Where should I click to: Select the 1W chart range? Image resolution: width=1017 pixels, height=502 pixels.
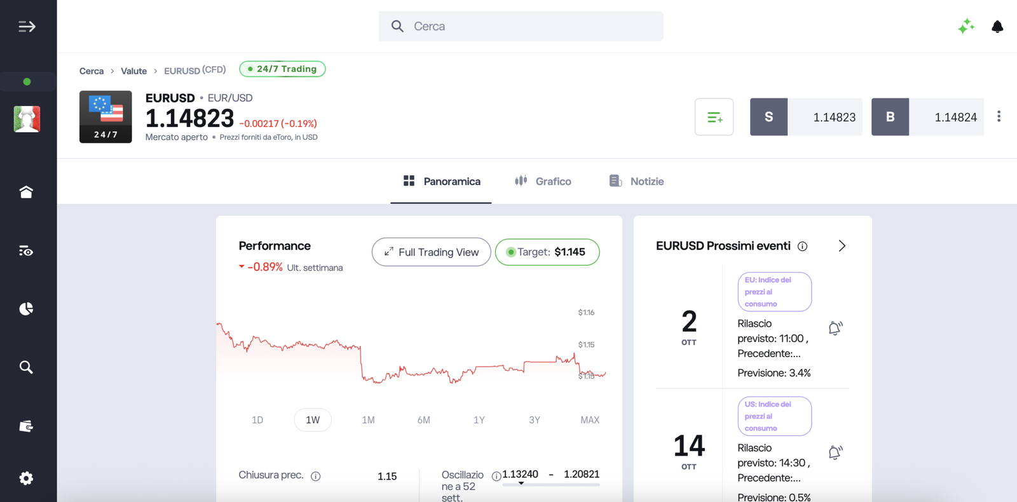(313, 420)
